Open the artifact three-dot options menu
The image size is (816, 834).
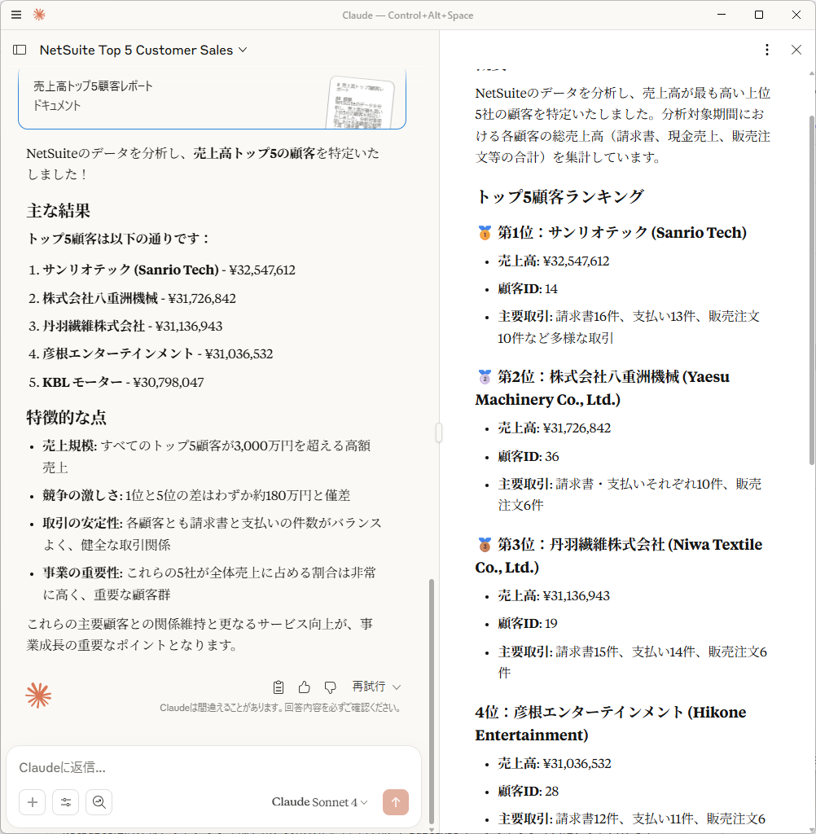pyautogui.click(x=766, y=50)
